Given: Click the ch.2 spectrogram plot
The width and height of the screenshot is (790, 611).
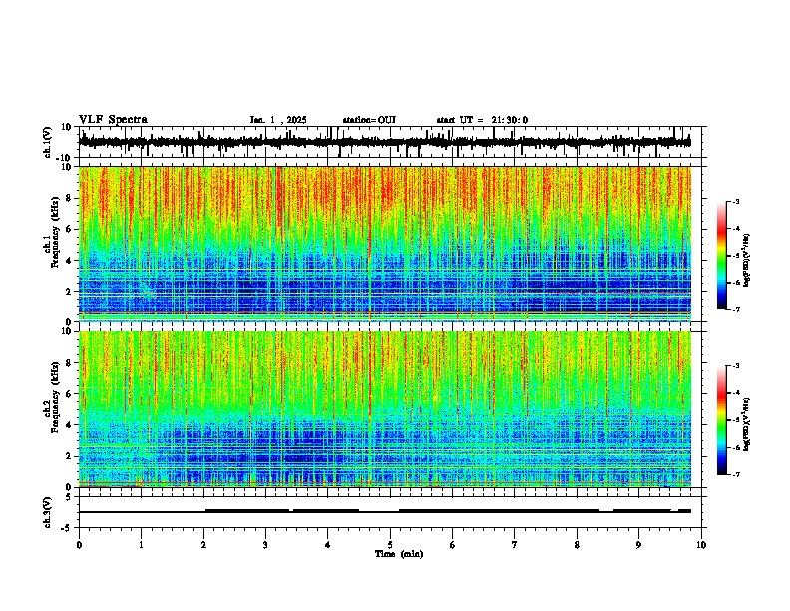Looking at the screenshot, I should coord(392,409).
